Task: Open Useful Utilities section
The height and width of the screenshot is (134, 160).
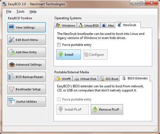Action: (x=27, y=102)
